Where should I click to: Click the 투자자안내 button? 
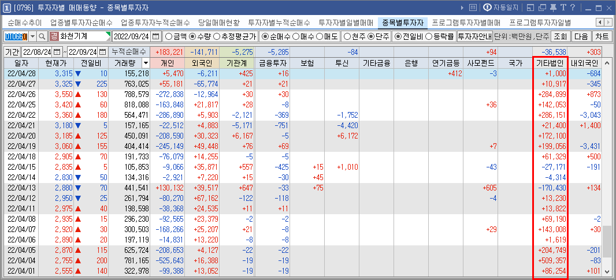tap(474, 36)
